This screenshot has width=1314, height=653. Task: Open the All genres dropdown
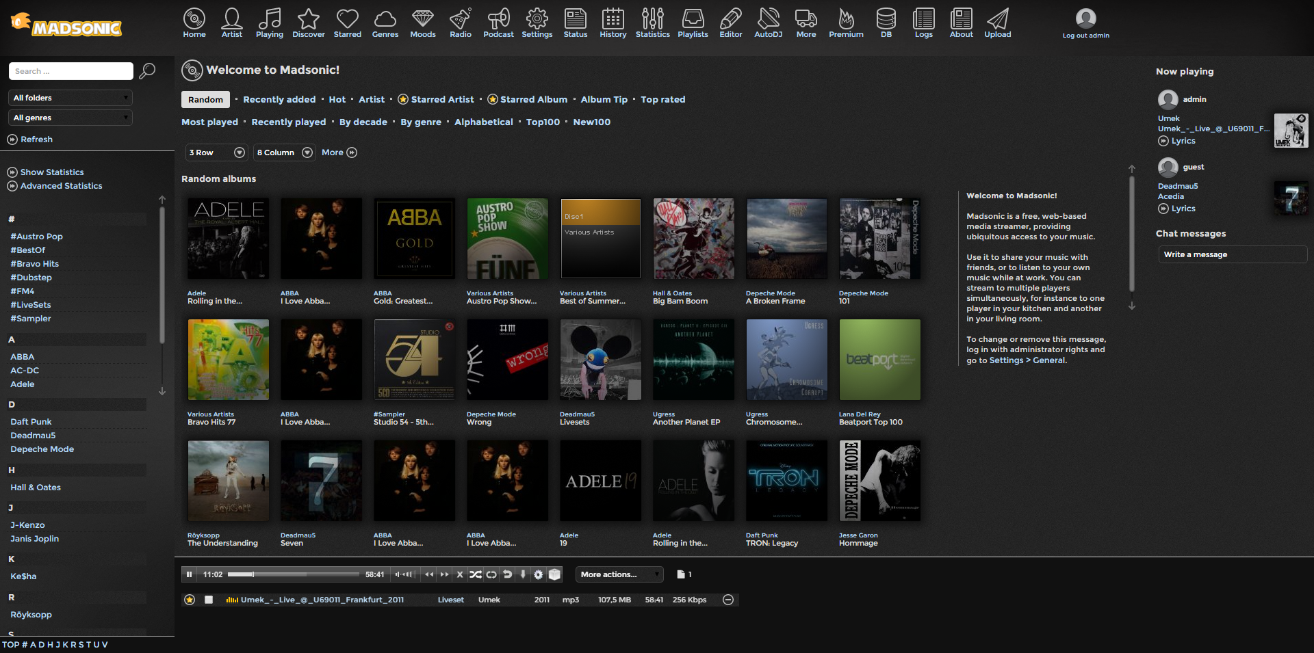click(70, 118)
